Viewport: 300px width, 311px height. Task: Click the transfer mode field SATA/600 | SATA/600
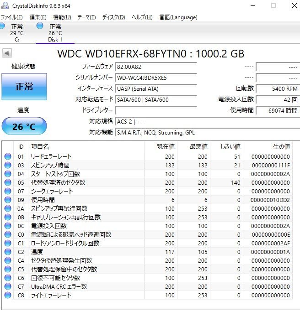coord(156,99)
